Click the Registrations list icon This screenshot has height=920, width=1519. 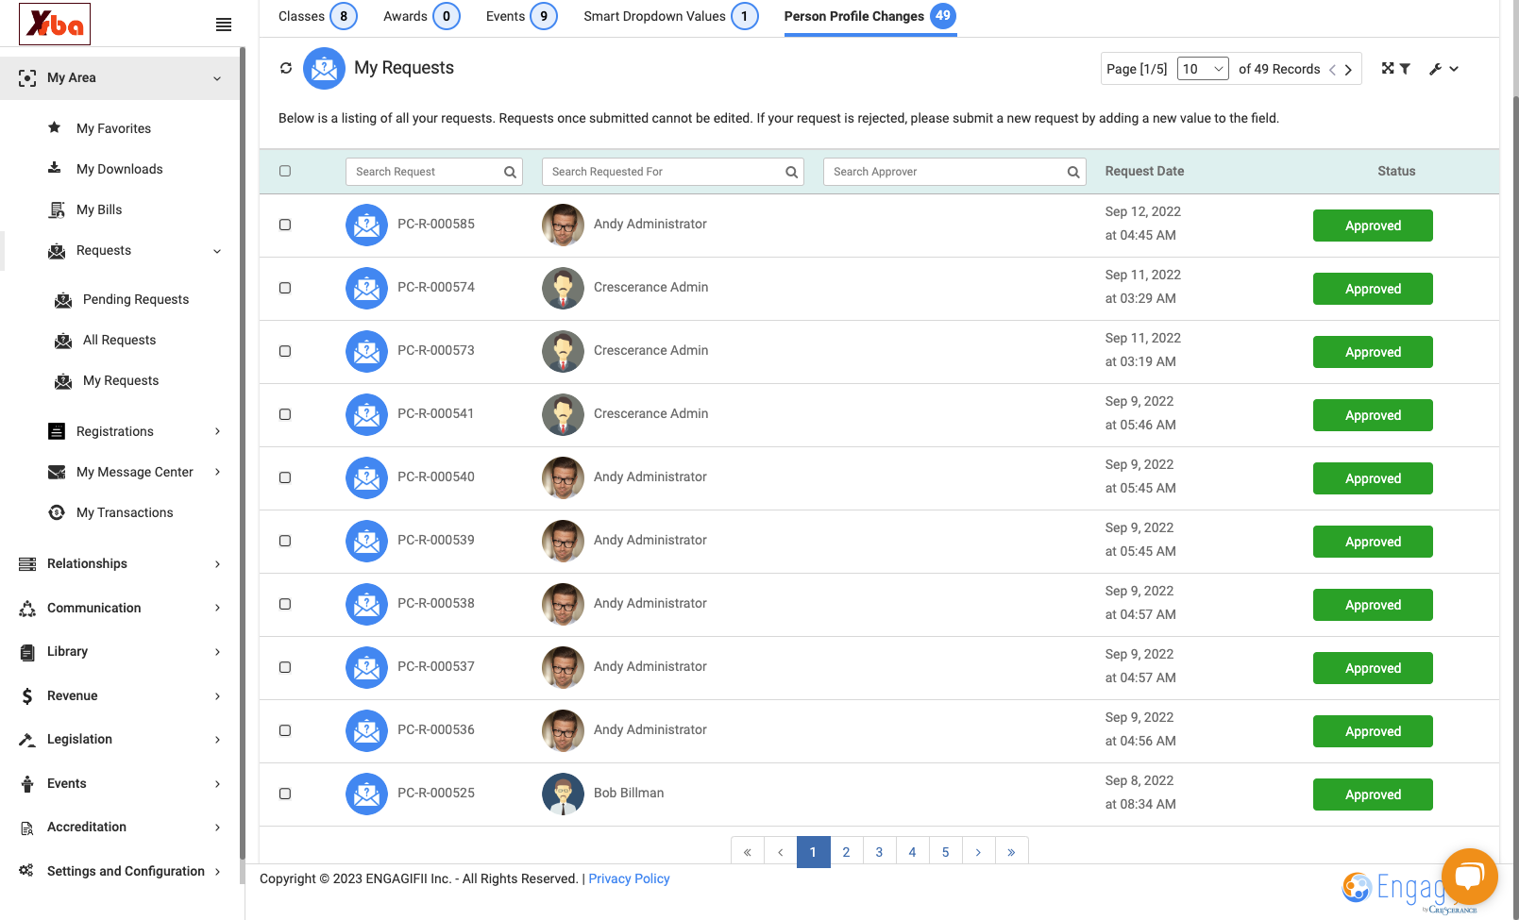[57, 431]
